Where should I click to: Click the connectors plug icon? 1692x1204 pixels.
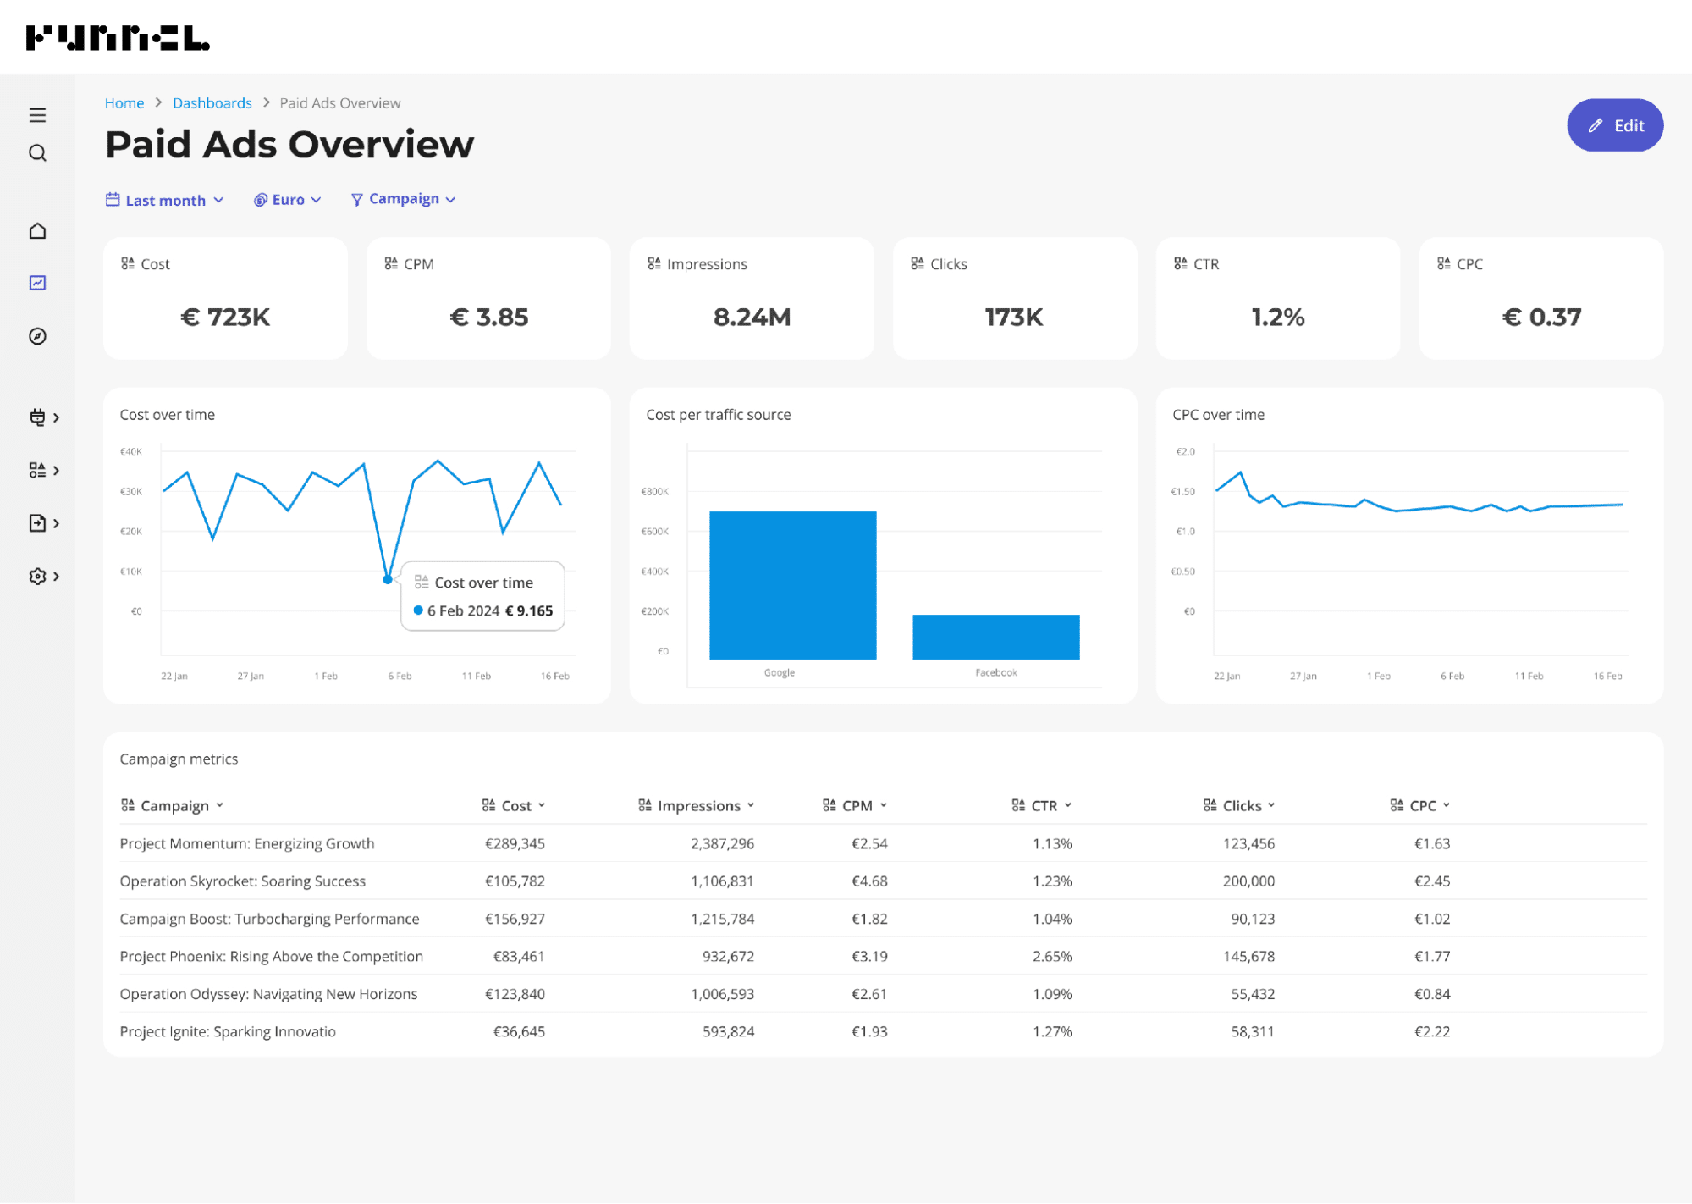37,417
